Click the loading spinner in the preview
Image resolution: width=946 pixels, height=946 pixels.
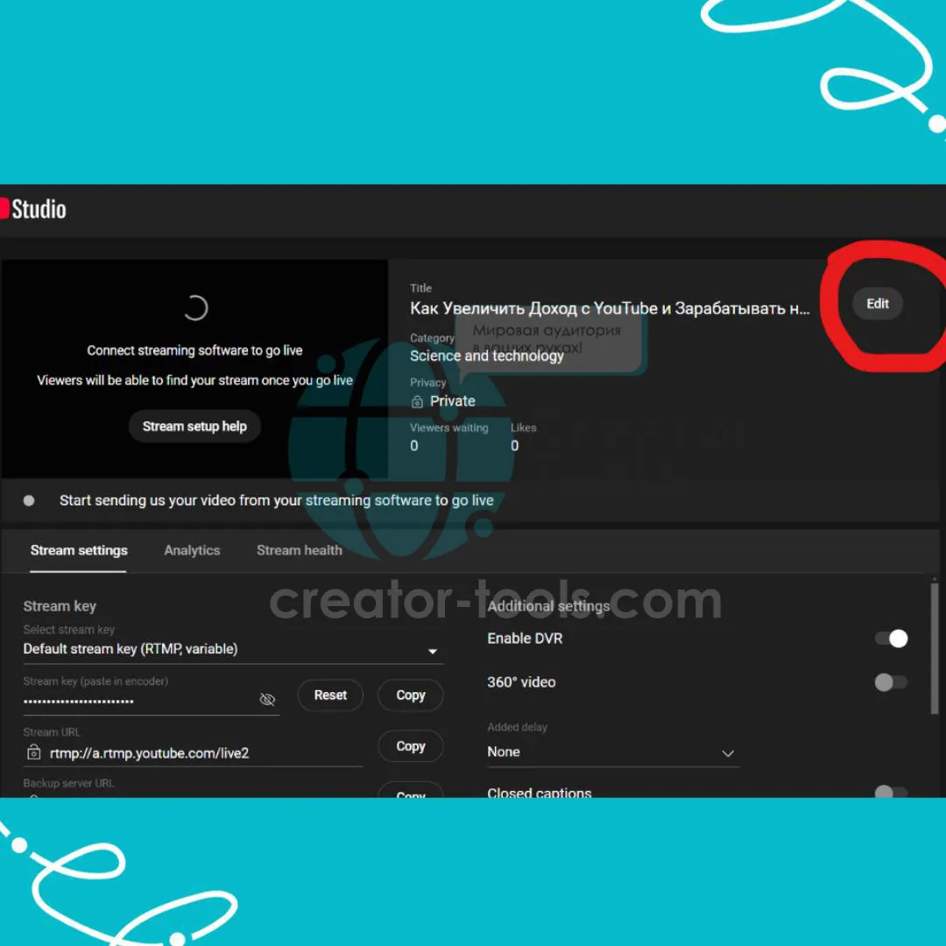tap(194, 307)
